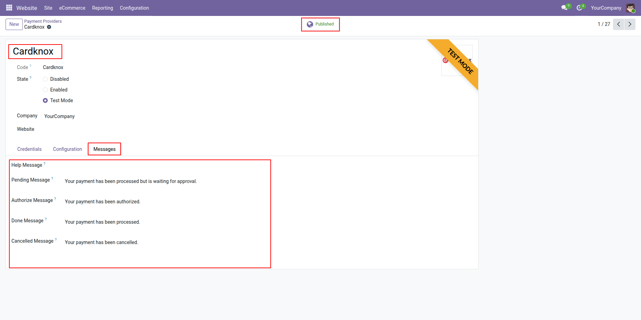
Task: Click the Done Message tooltip question mark
Action: pyautogui.click(x=46, y=219)
